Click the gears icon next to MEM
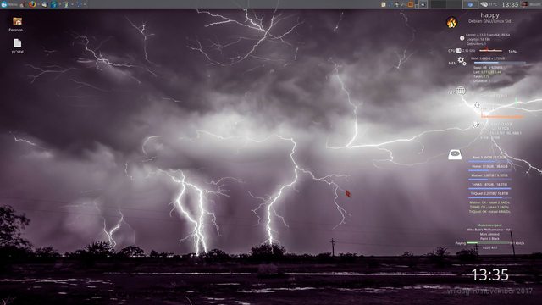The image size is (542, 305). click(462, 61)
